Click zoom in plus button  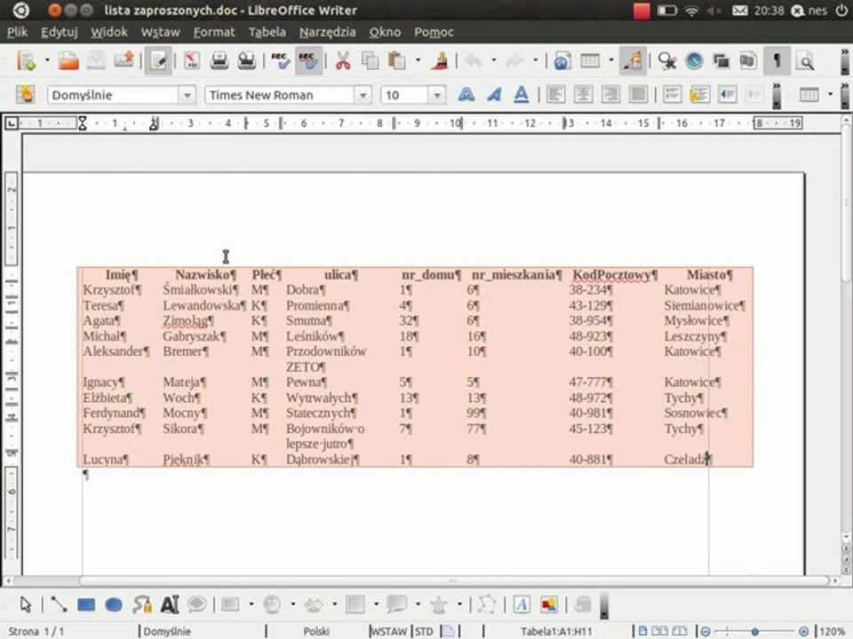click(x=803, y=631)
